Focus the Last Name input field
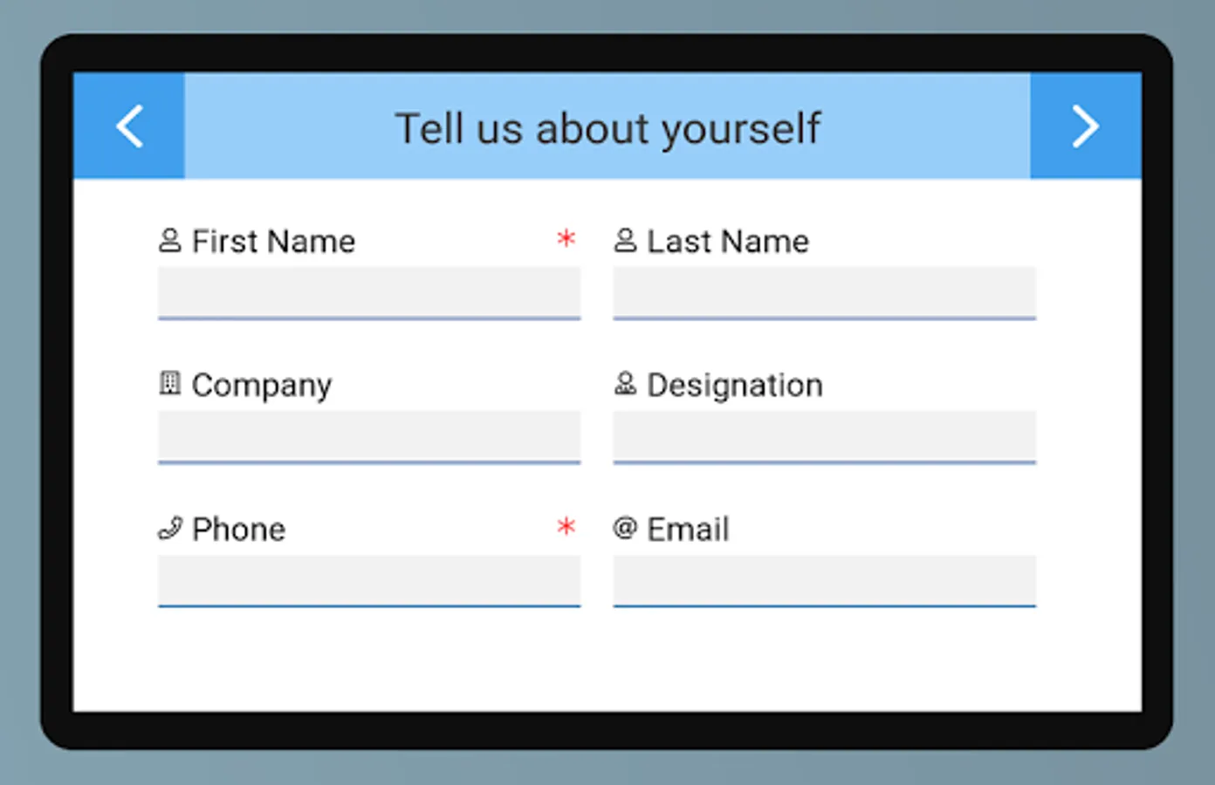 (824, 292)
